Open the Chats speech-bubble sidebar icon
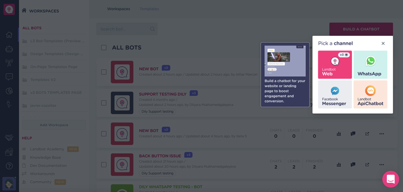403x192 pixels. (x=9, y=77)
